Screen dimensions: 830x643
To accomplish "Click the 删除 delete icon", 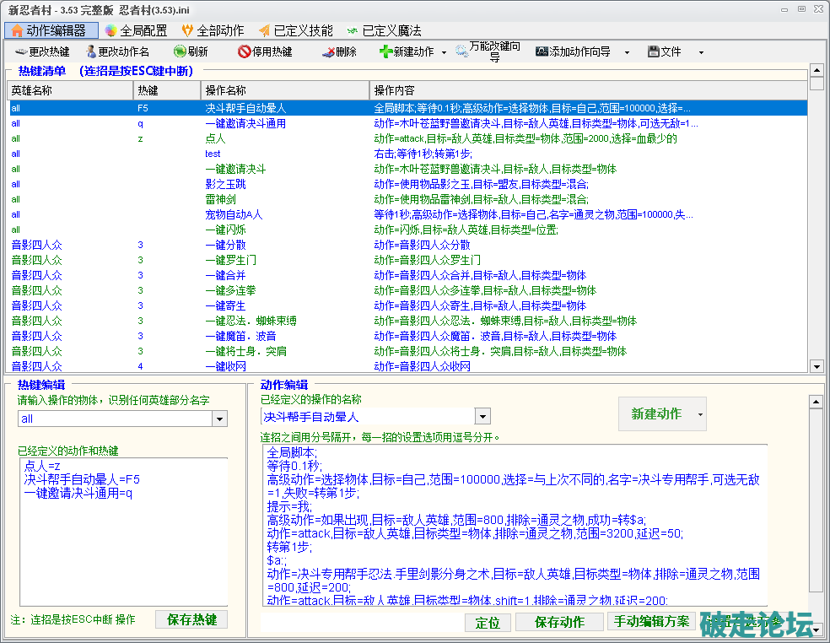I will tap(327, 51).
